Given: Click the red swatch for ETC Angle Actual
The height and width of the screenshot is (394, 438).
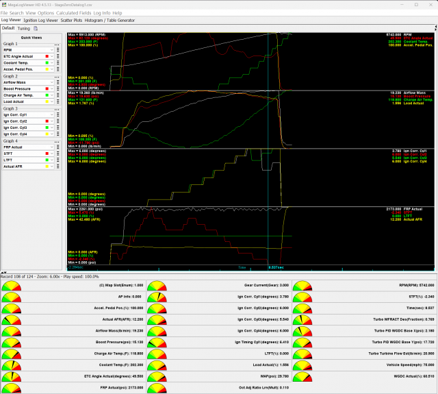Looking at the screenshot, I should [x=46, y=56].
